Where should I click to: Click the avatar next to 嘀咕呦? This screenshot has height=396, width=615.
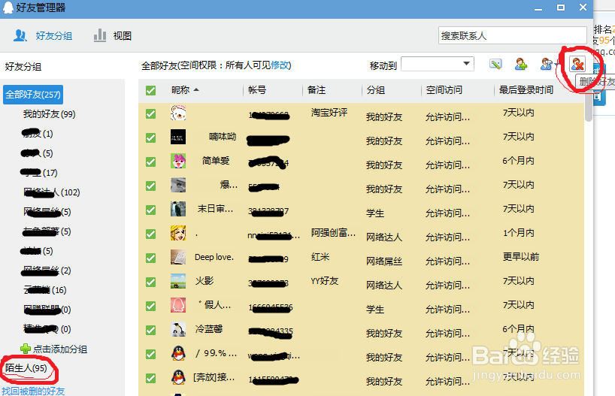(178, 138)
